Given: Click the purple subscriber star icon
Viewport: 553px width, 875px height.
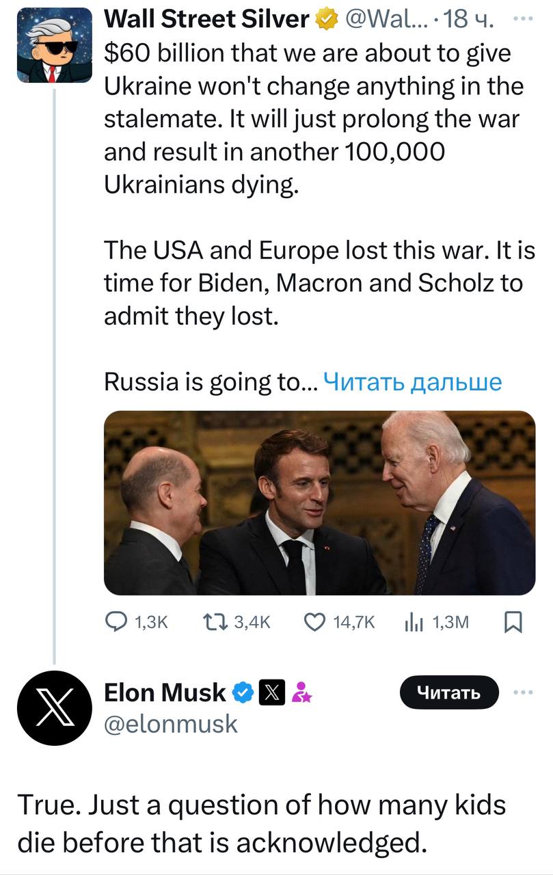Looking at the screenshot, I should (x=301, y=693).
